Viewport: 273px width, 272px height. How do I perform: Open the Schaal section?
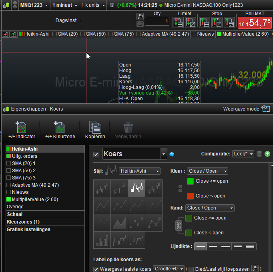(45, 214)
